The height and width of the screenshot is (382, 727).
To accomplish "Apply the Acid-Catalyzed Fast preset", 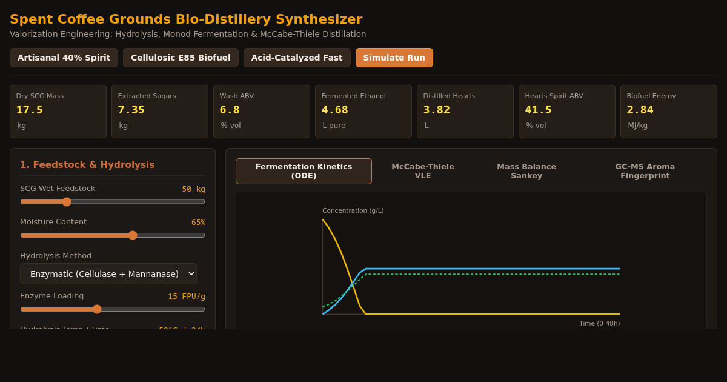I will (x=297, y=58).
